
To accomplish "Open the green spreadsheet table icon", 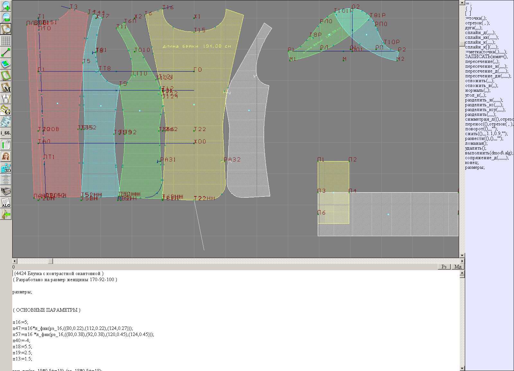I will click(6, 145).
